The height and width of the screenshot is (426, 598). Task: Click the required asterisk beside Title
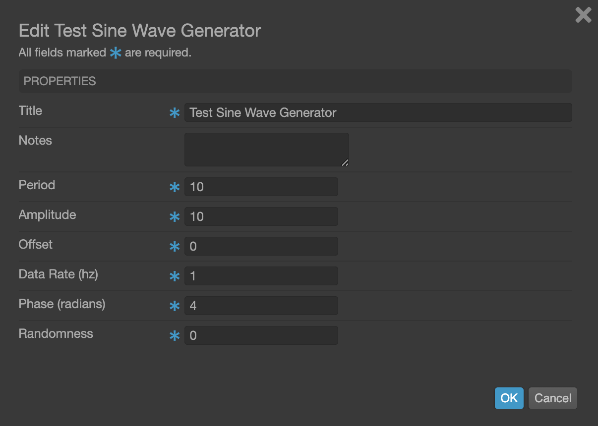tap(175, 113)
